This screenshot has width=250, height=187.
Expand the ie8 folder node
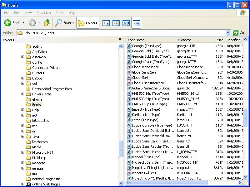click(x=22, y=115)
